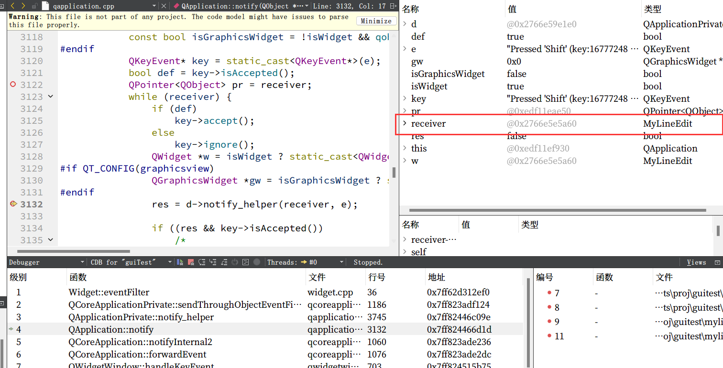Click the locals 名称 column header
This screenshot has height=368, width=723.
point(452,9)
